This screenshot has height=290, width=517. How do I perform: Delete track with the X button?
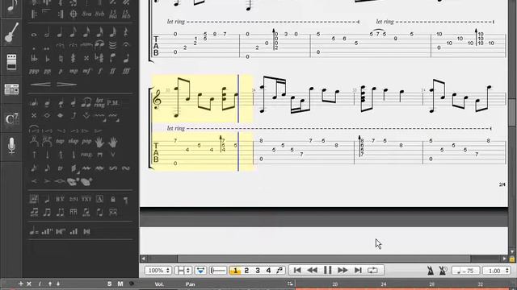coord(29,284)
